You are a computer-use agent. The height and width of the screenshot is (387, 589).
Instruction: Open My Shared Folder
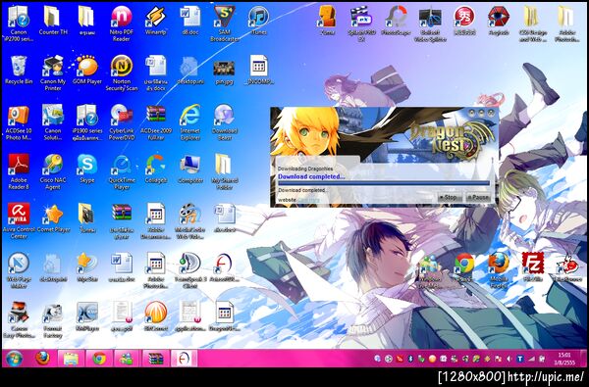(x=225, y=172)
